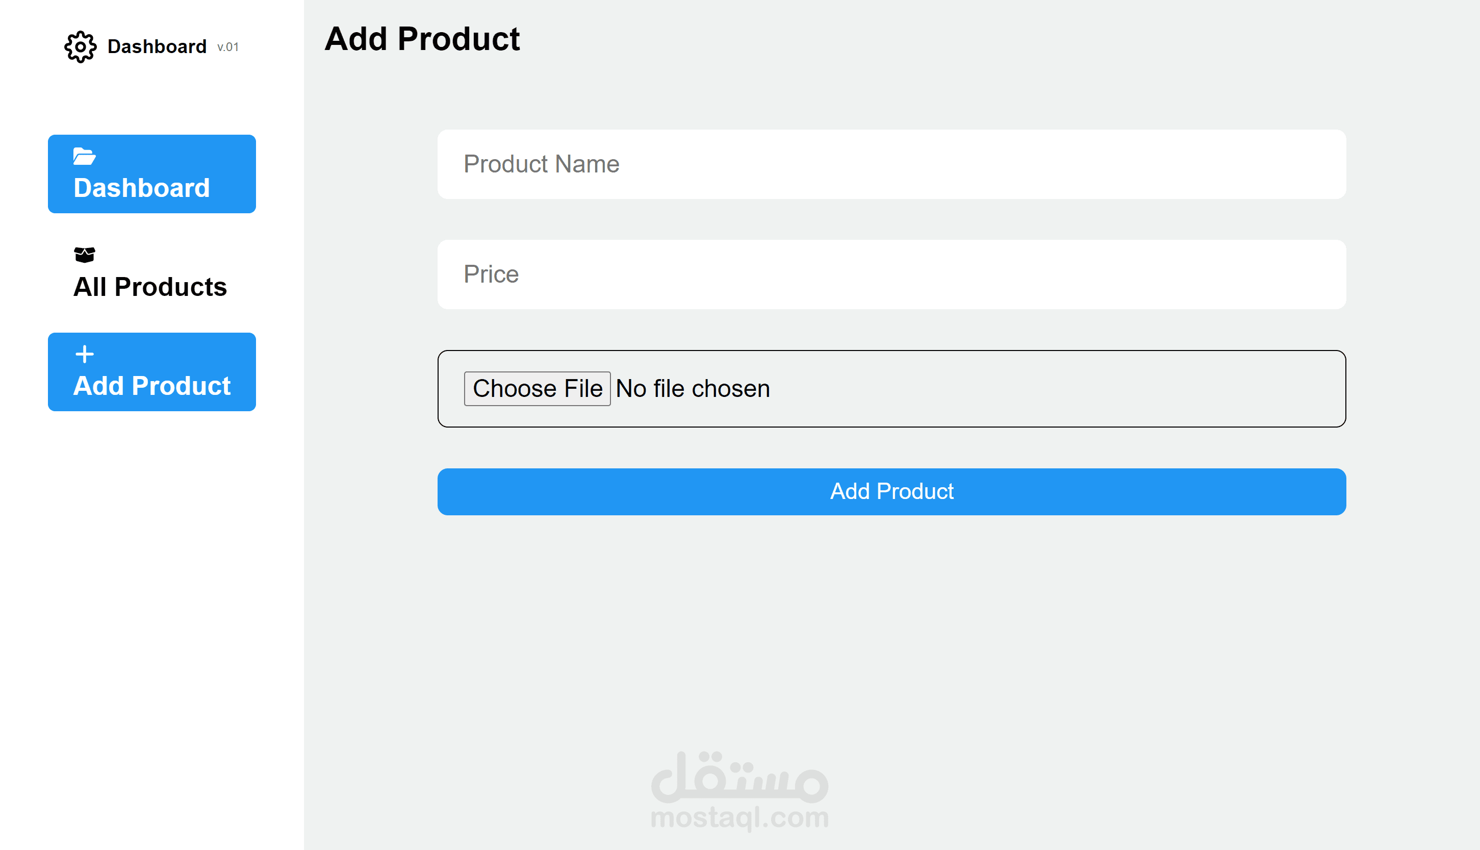
Task: Submit with the wide Add Product button
Action: tap(891, 491)
